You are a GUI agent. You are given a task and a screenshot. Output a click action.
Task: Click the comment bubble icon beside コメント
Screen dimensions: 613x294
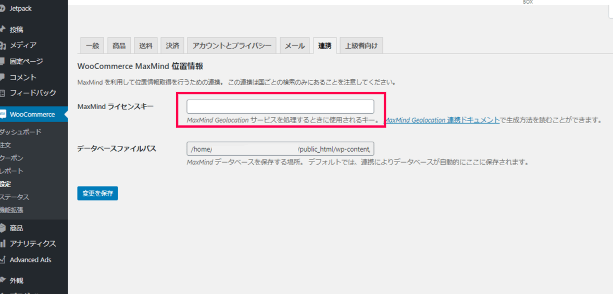click(x=2, y=77)
